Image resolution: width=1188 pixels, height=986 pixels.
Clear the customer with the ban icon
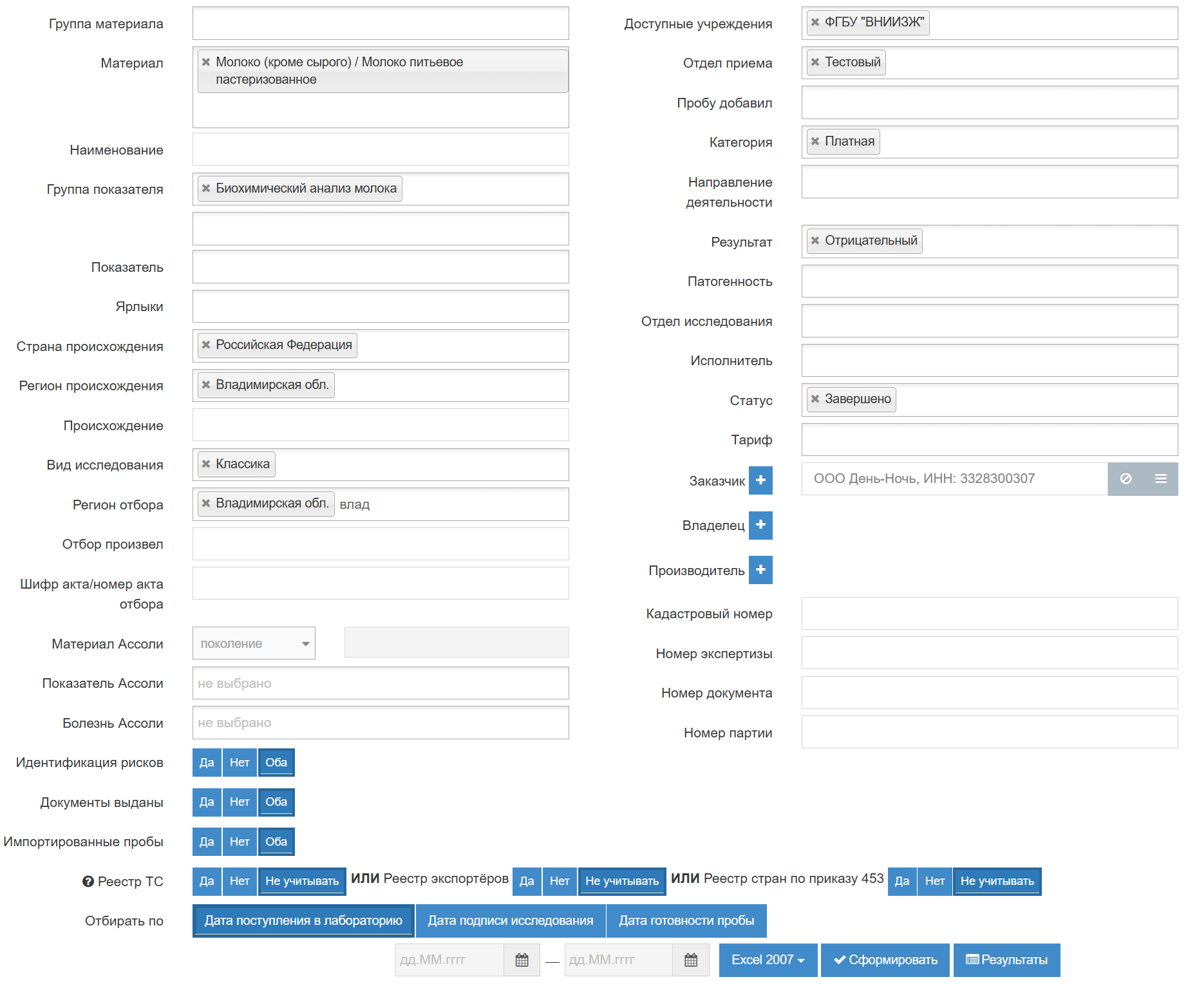pos(1126,479)
